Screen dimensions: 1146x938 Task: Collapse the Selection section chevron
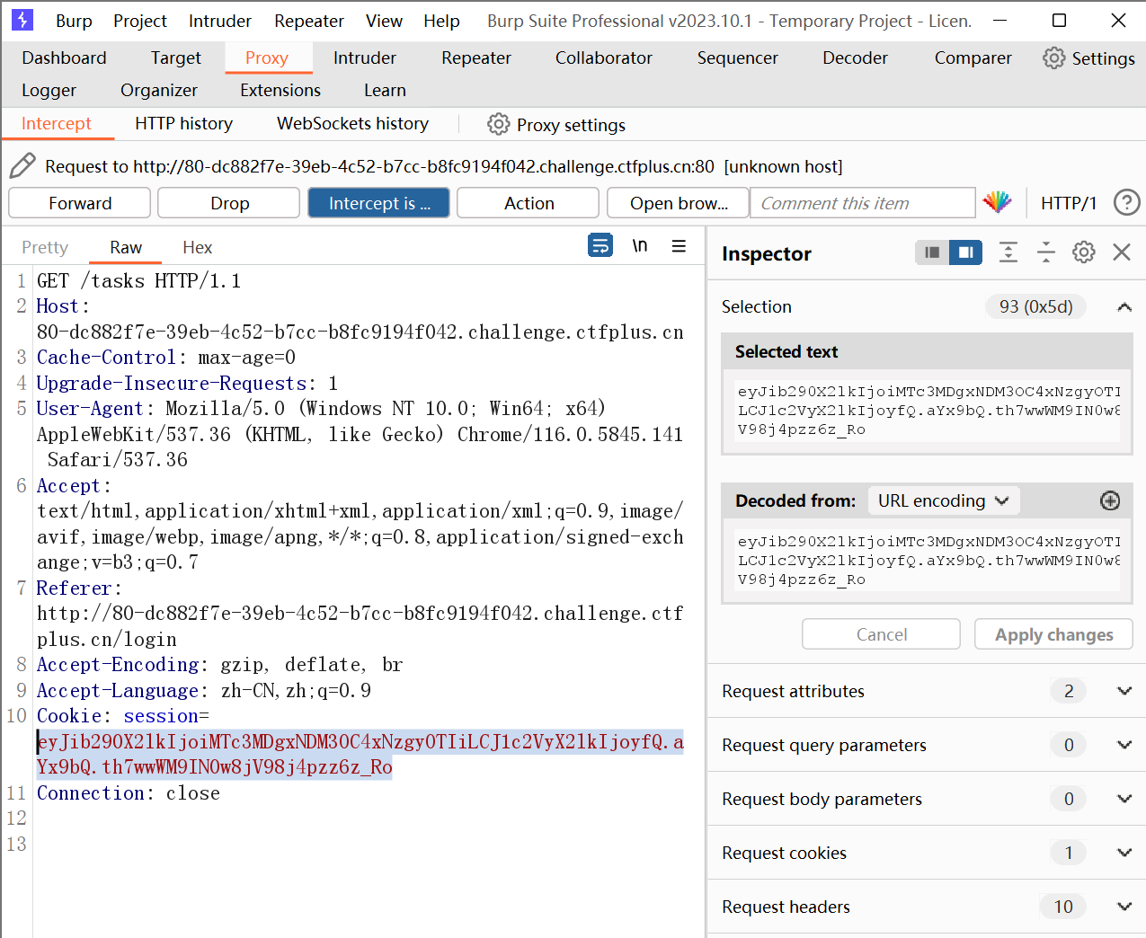point(1124,307)
